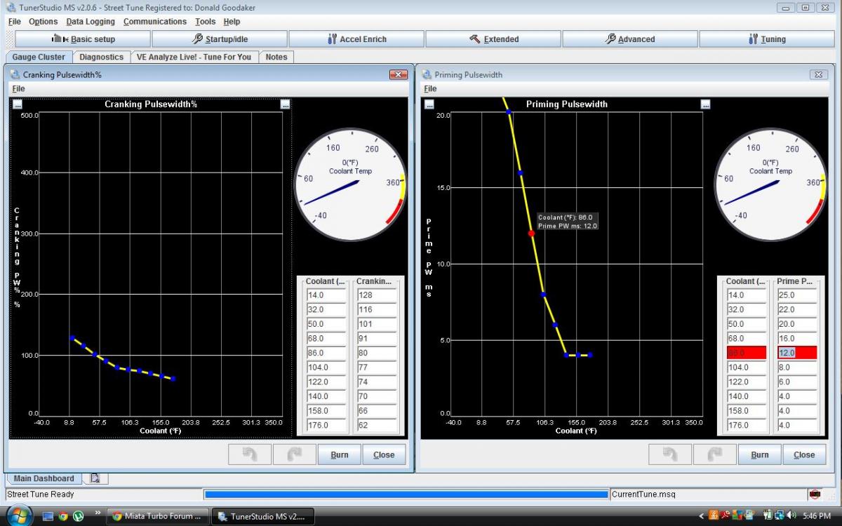Click Close in the Priming Pulsewidth window

804,454
